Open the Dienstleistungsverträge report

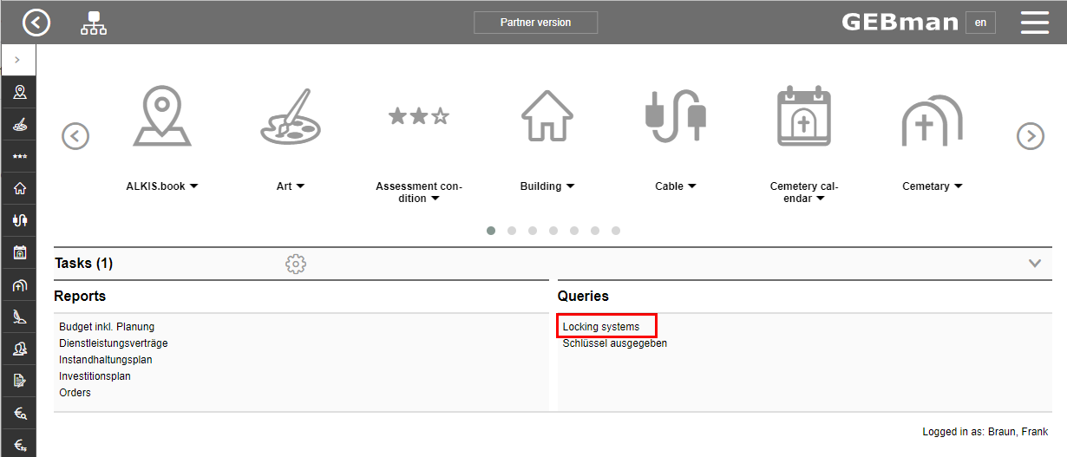click(114, 343)
